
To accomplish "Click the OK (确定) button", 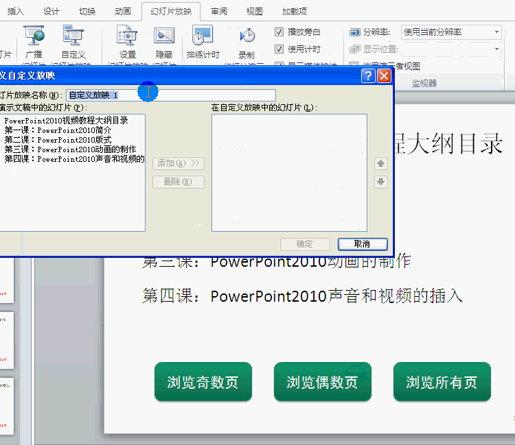I will click(305, 244).
